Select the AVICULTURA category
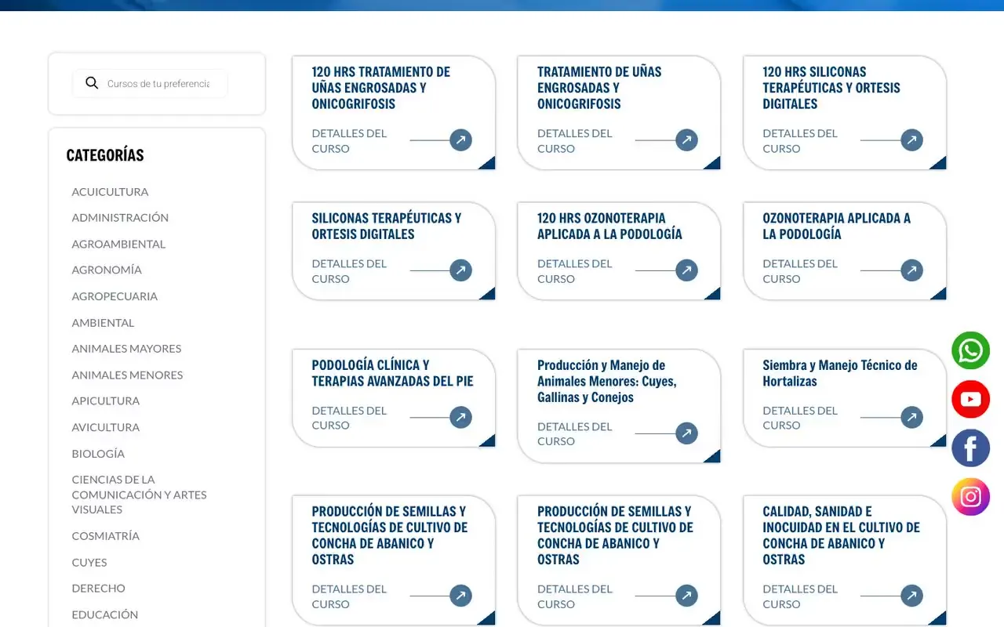This screenshot has width=1004, height=627. click(x=106, y=427)
